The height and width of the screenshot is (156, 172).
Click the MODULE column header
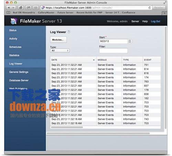coord(109,60)
